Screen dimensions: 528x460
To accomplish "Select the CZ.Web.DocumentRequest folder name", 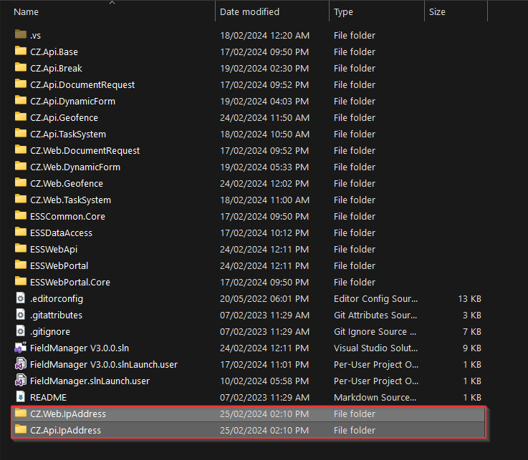I will click(85, 151).
